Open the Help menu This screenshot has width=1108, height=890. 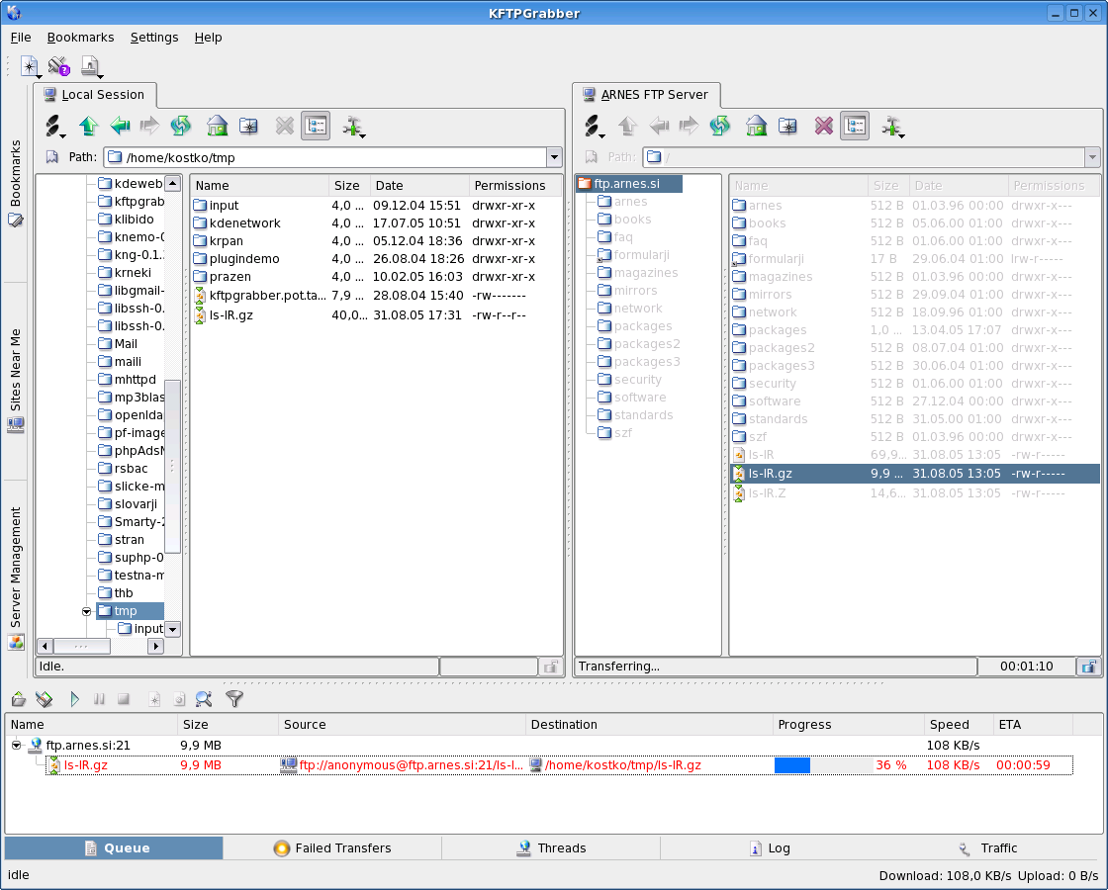click(x=209, y=38)
